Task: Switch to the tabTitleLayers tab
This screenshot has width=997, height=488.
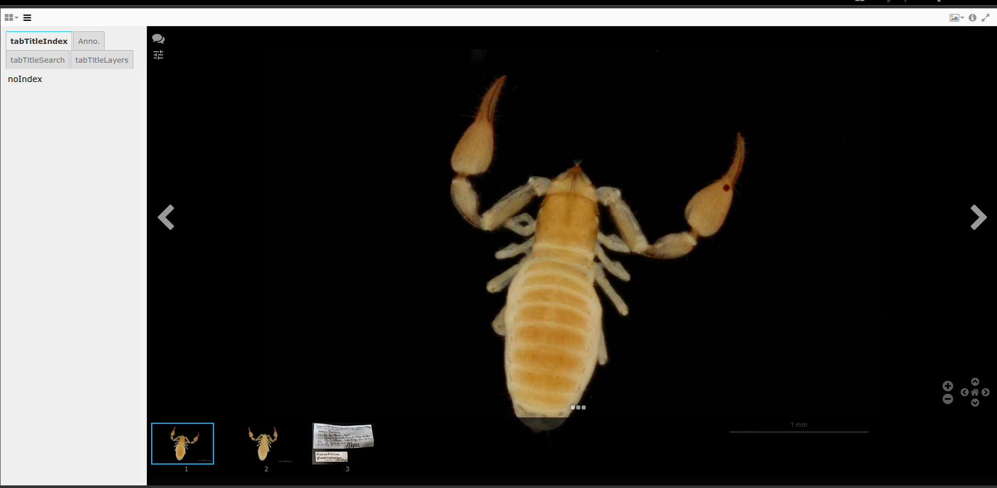Action: pyautogui.click(x=102, y=60)
